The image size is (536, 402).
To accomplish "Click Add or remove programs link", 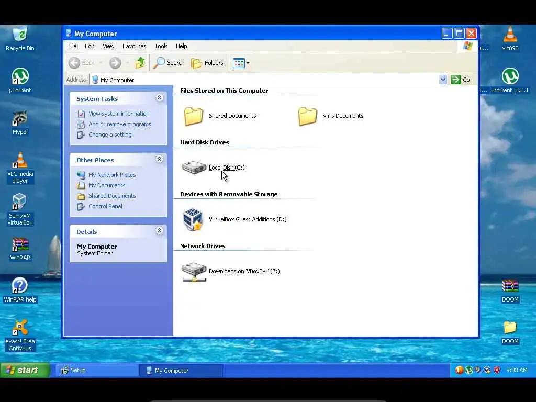I will [x=120, y=125].
